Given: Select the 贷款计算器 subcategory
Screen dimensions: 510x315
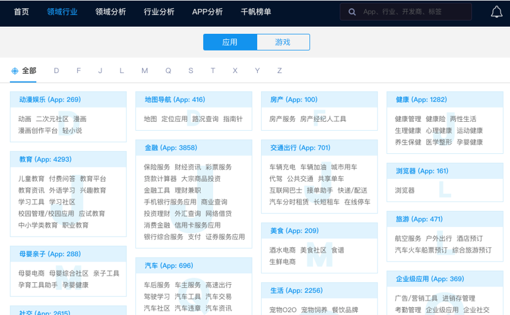Looking at the screenshot, I should pyautogui.click(x=160, y=179).
